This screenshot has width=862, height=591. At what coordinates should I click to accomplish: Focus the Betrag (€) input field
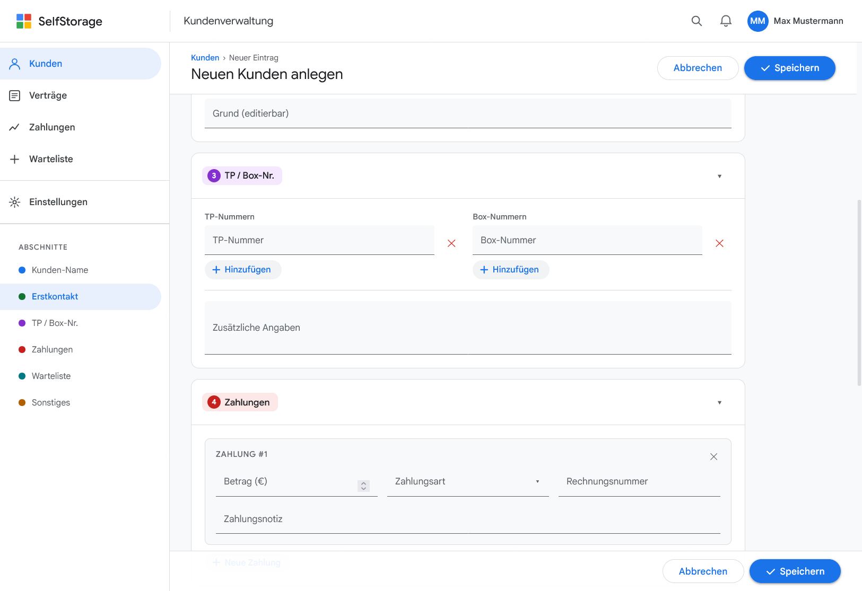coord(297,482)
